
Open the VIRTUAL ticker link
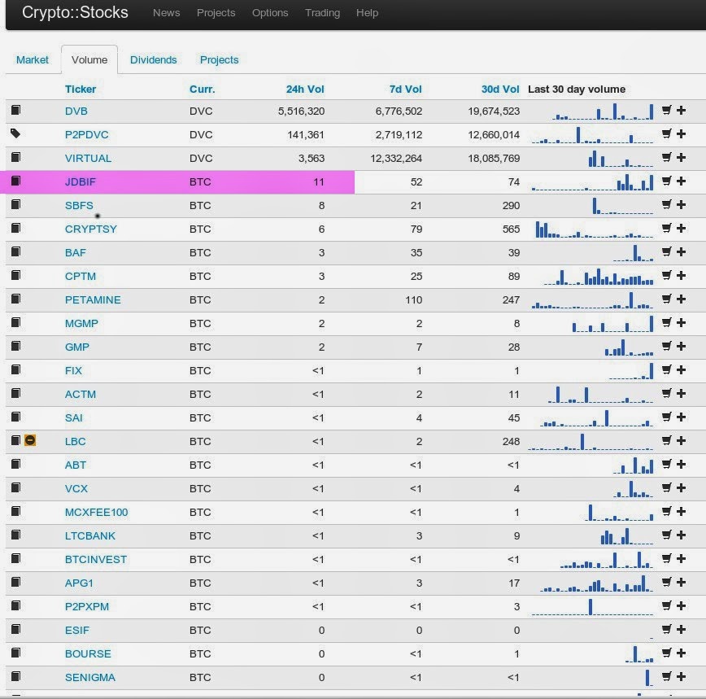(x=88, y=158)
